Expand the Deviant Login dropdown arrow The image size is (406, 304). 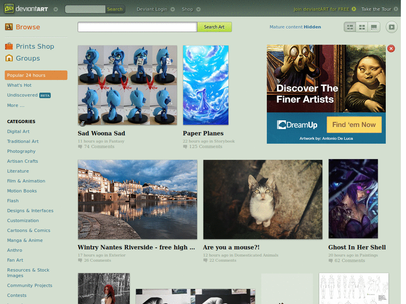173,9
